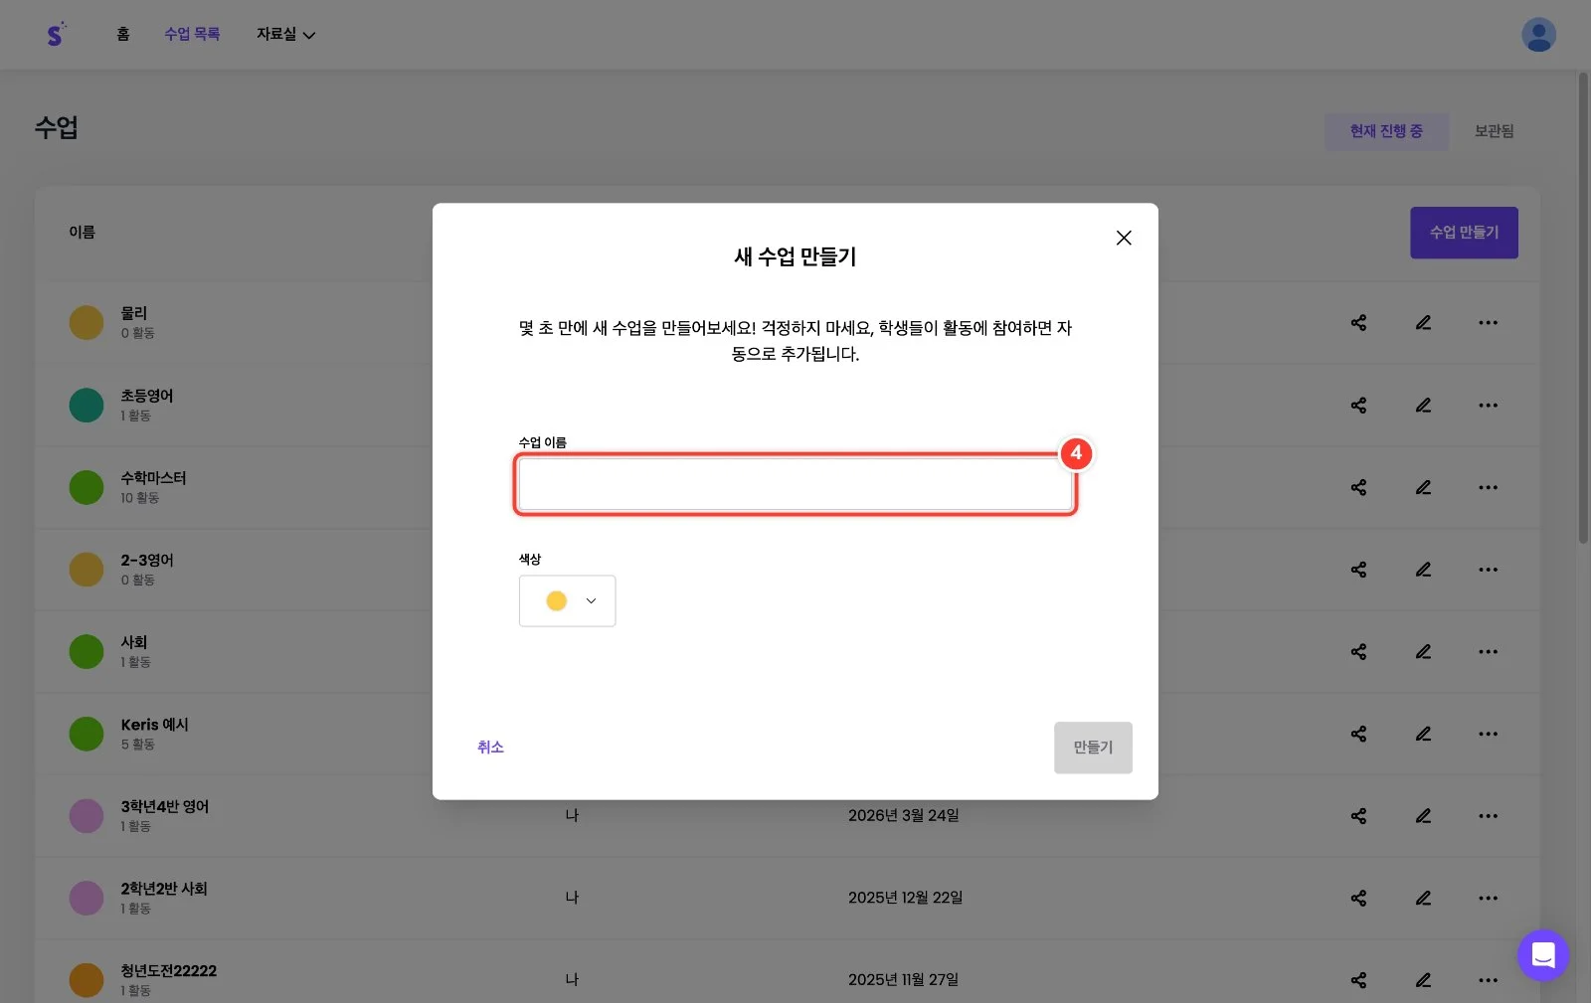Viewport: 1591px width, 1003px height.
Task: Edit the 사회 class
Action: pyautogui.click(x=1423, y=652)
